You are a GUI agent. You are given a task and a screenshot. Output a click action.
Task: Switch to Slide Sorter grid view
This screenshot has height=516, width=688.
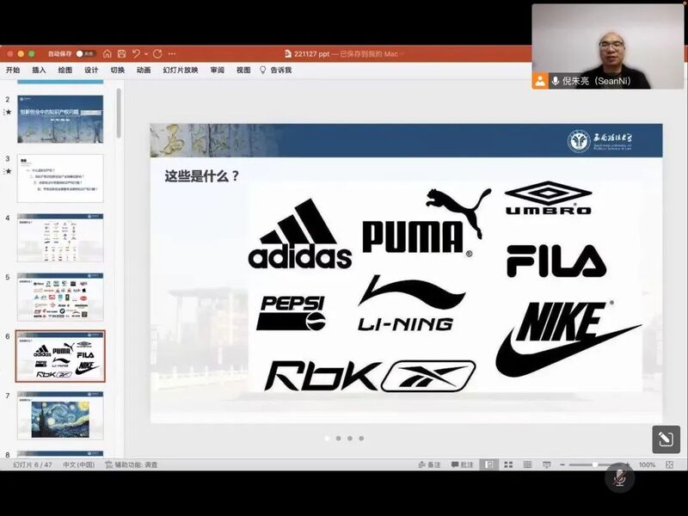[508, 464]
